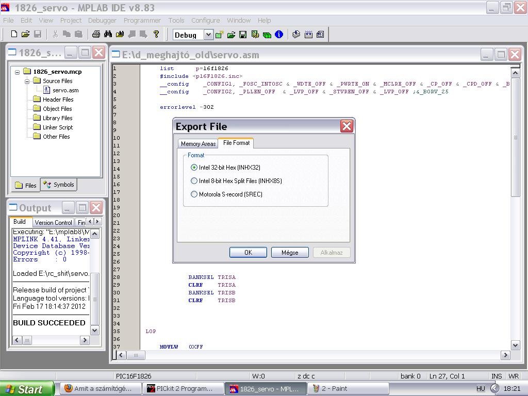Cancel export with the Mégse button
The width and height of the screenshot is (528, 396).
click(x=290, y=253)
